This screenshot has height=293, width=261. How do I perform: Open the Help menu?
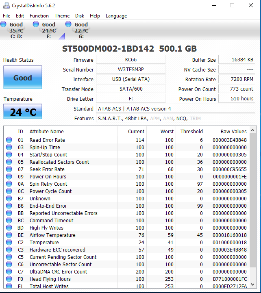point(95,16)
